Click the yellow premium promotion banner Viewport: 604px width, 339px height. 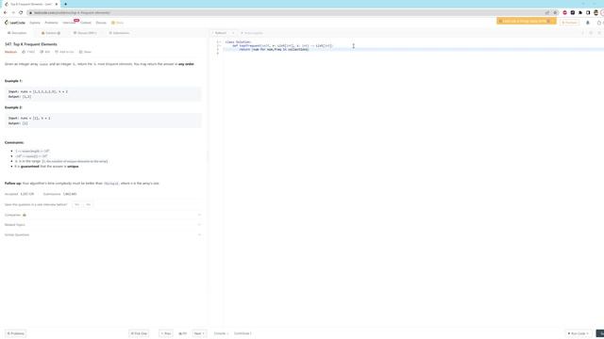click(527, 21)
